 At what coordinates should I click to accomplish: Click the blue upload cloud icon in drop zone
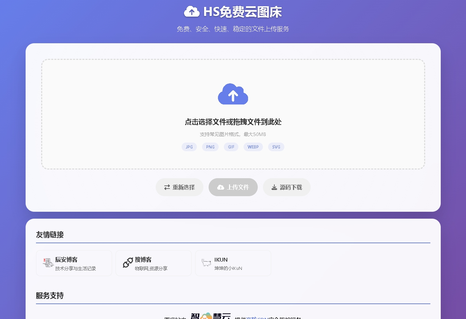pyautogui.click(x=233, y=94)
